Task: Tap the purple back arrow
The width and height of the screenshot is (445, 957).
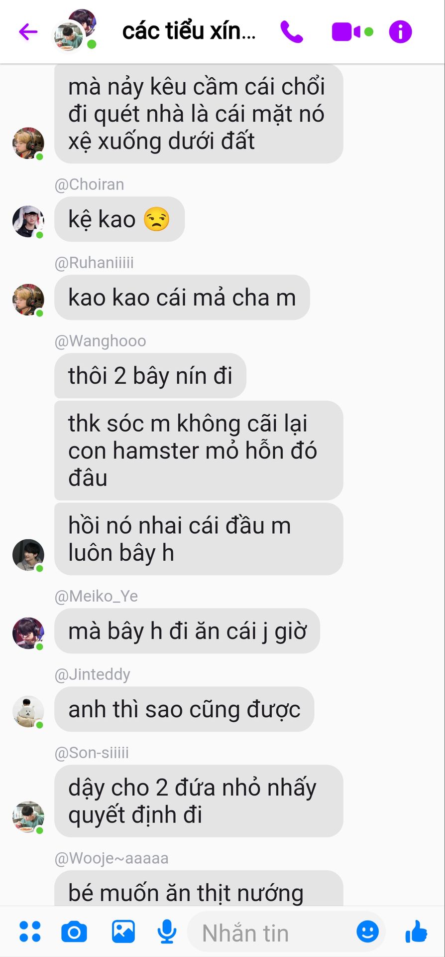Action: coord(28,32)
